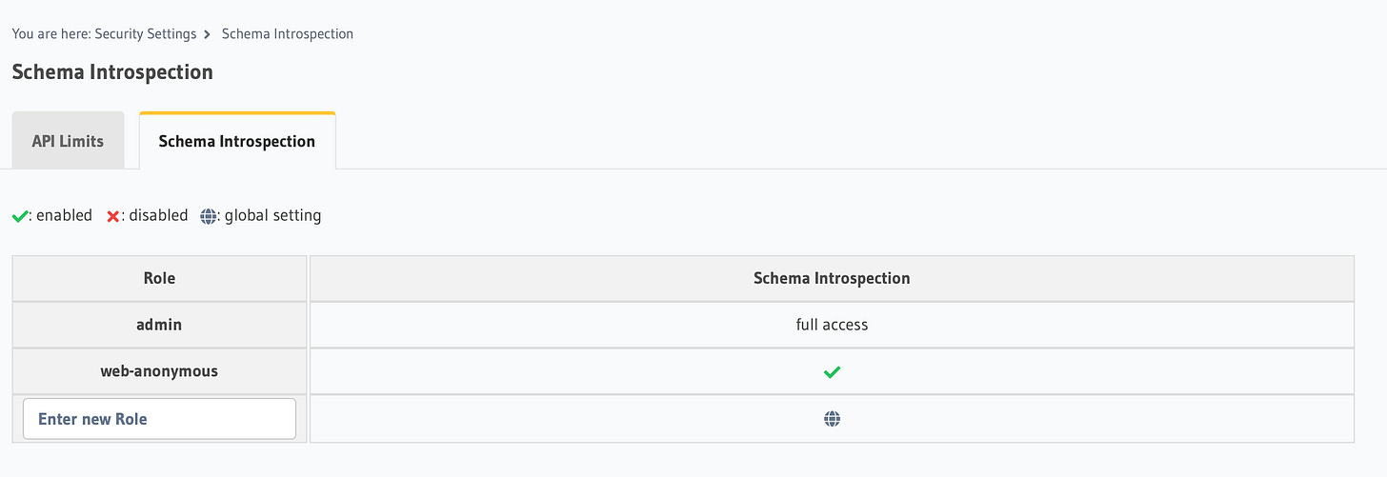The image size is (1387, 477).
Task: Switch to the API Limits tab
Action: [68, 141]
